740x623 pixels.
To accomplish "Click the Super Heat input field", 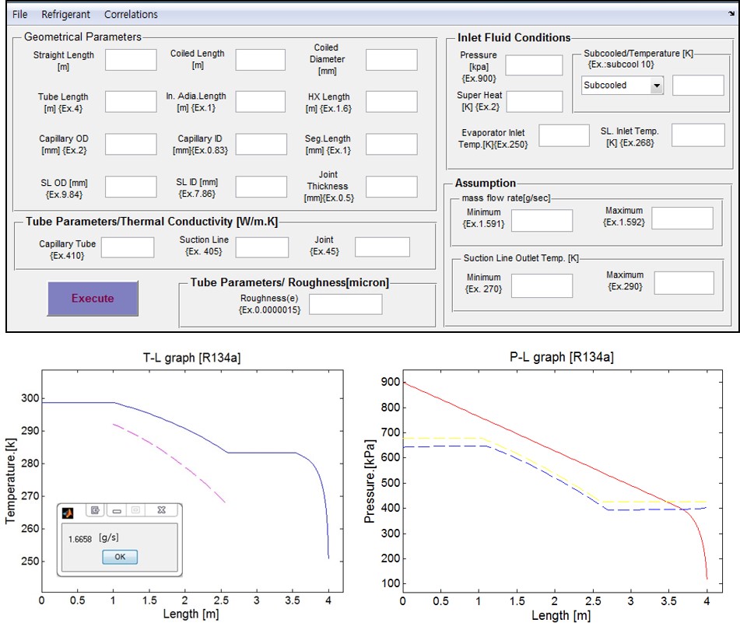I will pyautogui.click(x=534, y=101).
